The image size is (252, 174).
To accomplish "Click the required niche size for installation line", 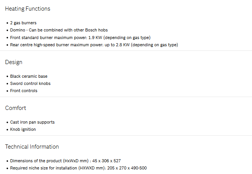I will click(78, 168).
